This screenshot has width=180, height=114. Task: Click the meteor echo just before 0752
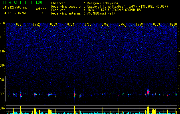[35, 94]
